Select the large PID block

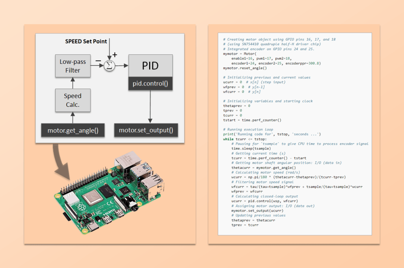click(150, 66)
